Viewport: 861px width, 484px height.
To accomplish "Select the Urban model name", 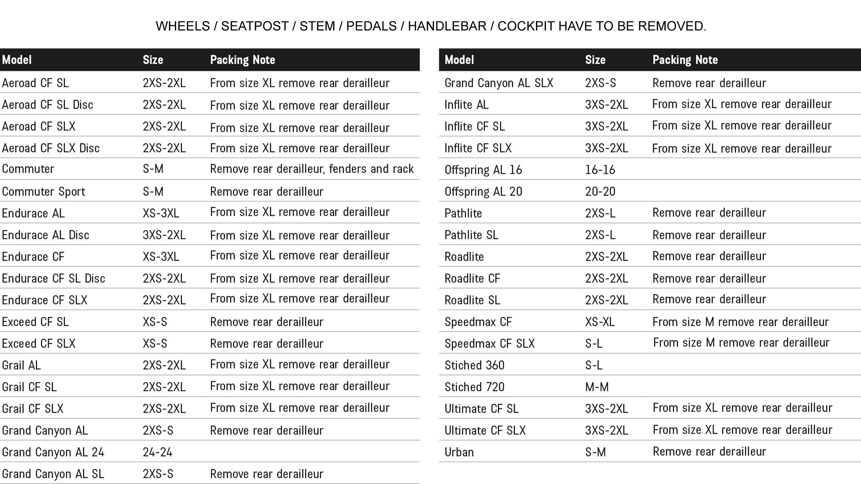I will point(459,452).
